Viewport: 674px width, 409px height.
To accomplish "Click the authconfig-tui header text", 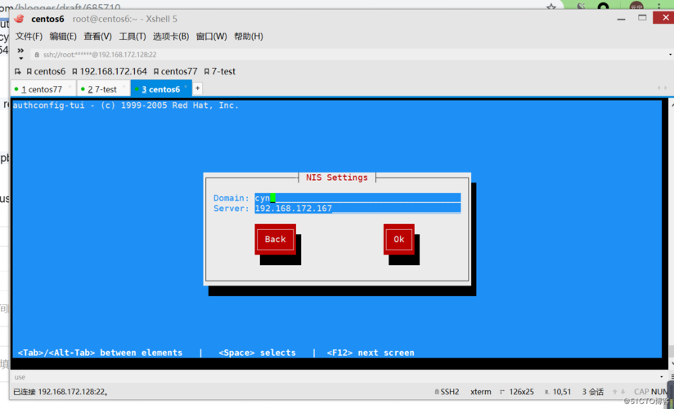I will click(125, 106).
